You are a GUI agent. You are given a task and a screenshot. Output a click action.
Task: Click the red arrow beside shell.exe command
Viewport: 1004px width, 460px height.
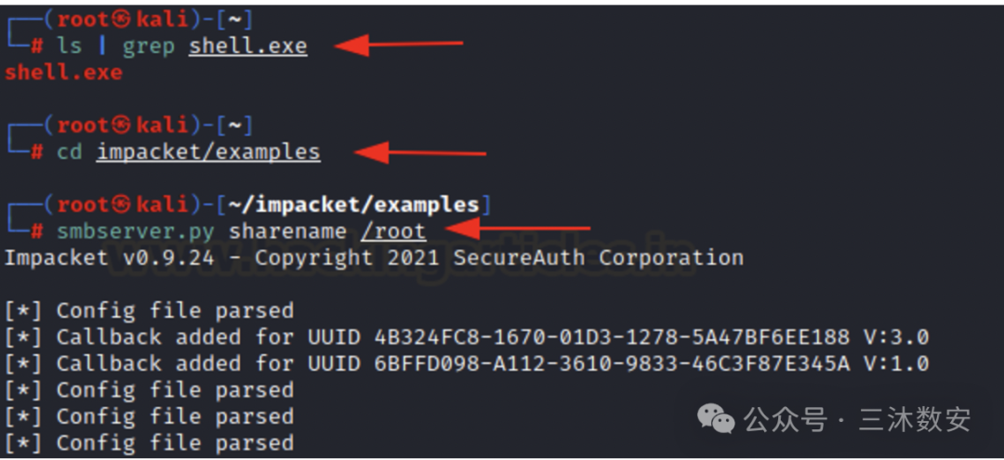pyautogui.click(x=399, y=45)
